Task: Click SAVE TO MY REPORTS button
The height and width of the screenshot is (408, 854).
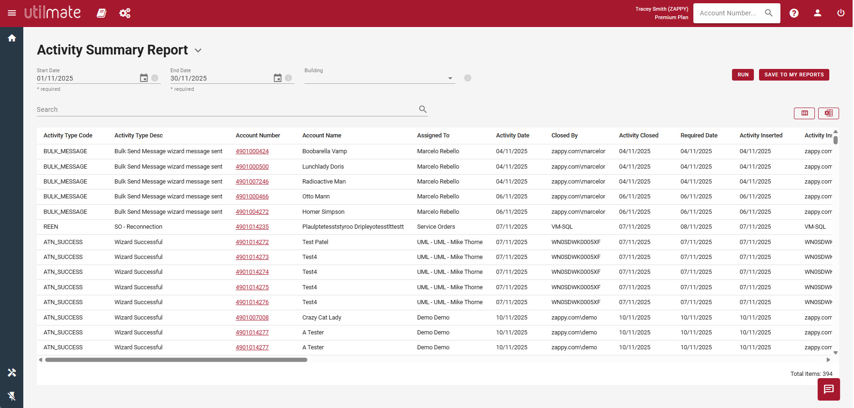Action: tap(794, 75)
